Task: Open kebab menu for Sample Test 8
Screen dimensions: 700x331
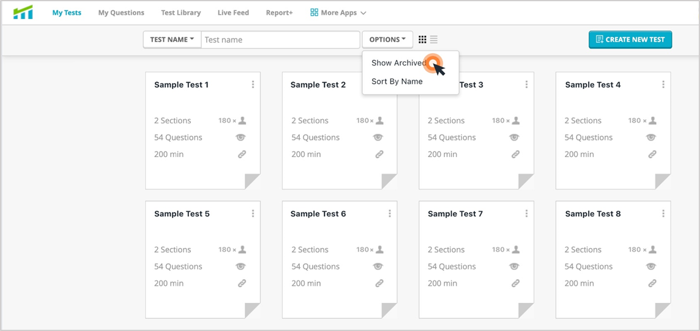Action: coord(663,214)
